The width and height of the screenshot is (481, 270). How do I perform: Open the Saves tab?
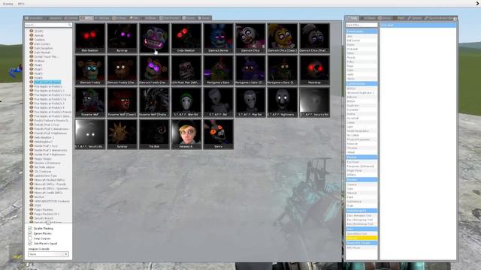point(204,18)
